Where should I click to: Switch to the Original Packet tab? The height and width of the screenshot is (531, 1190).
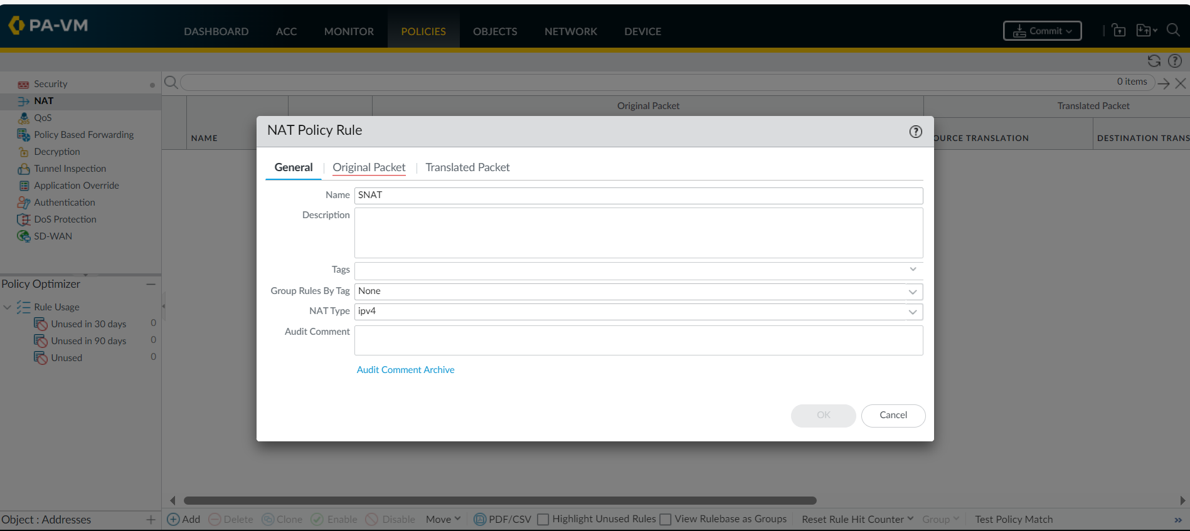369,167
